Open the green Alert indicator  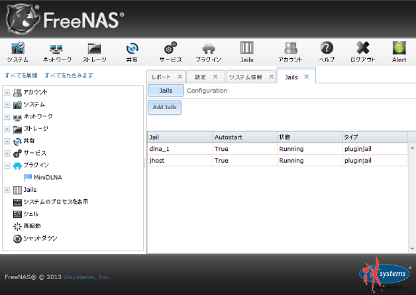[399, 52]
